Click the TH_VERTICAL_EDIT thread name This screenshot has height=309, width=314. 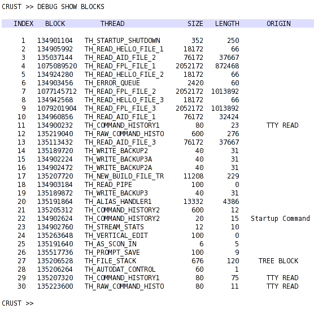click(x=116, y=236)
